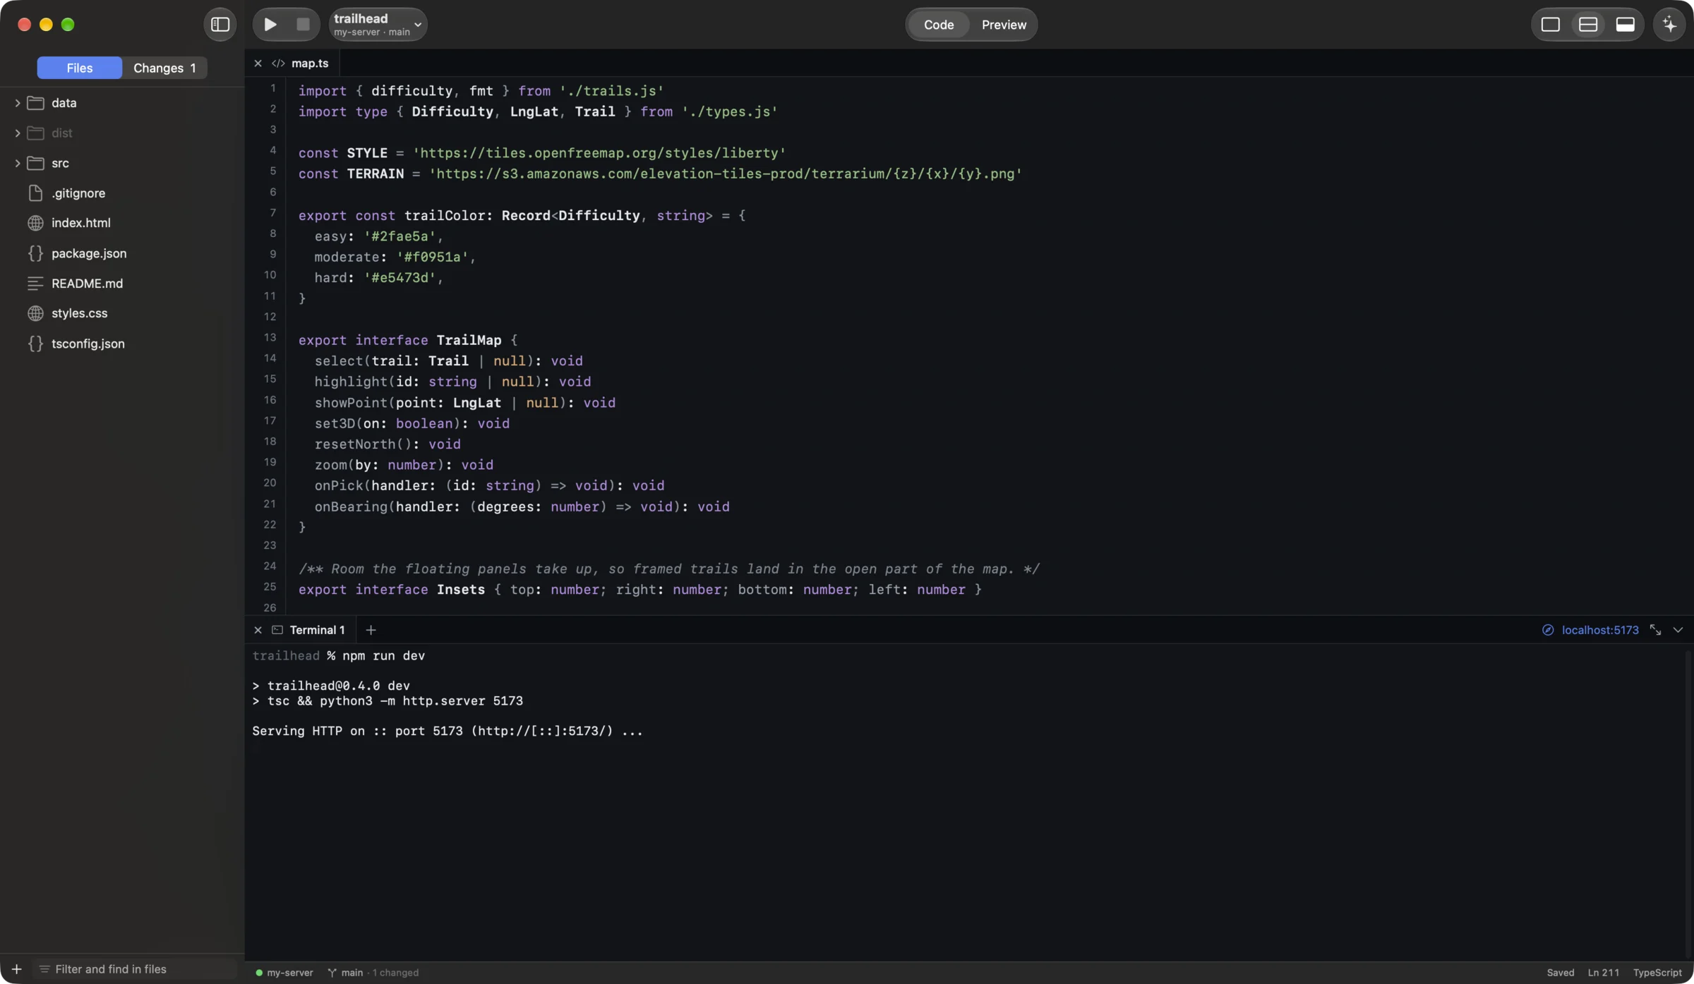Image resolution: width=1694 pixels, height=984 pixels.
Task: Select the split editor and terminal layout icon
Action: click(1588, 25)
